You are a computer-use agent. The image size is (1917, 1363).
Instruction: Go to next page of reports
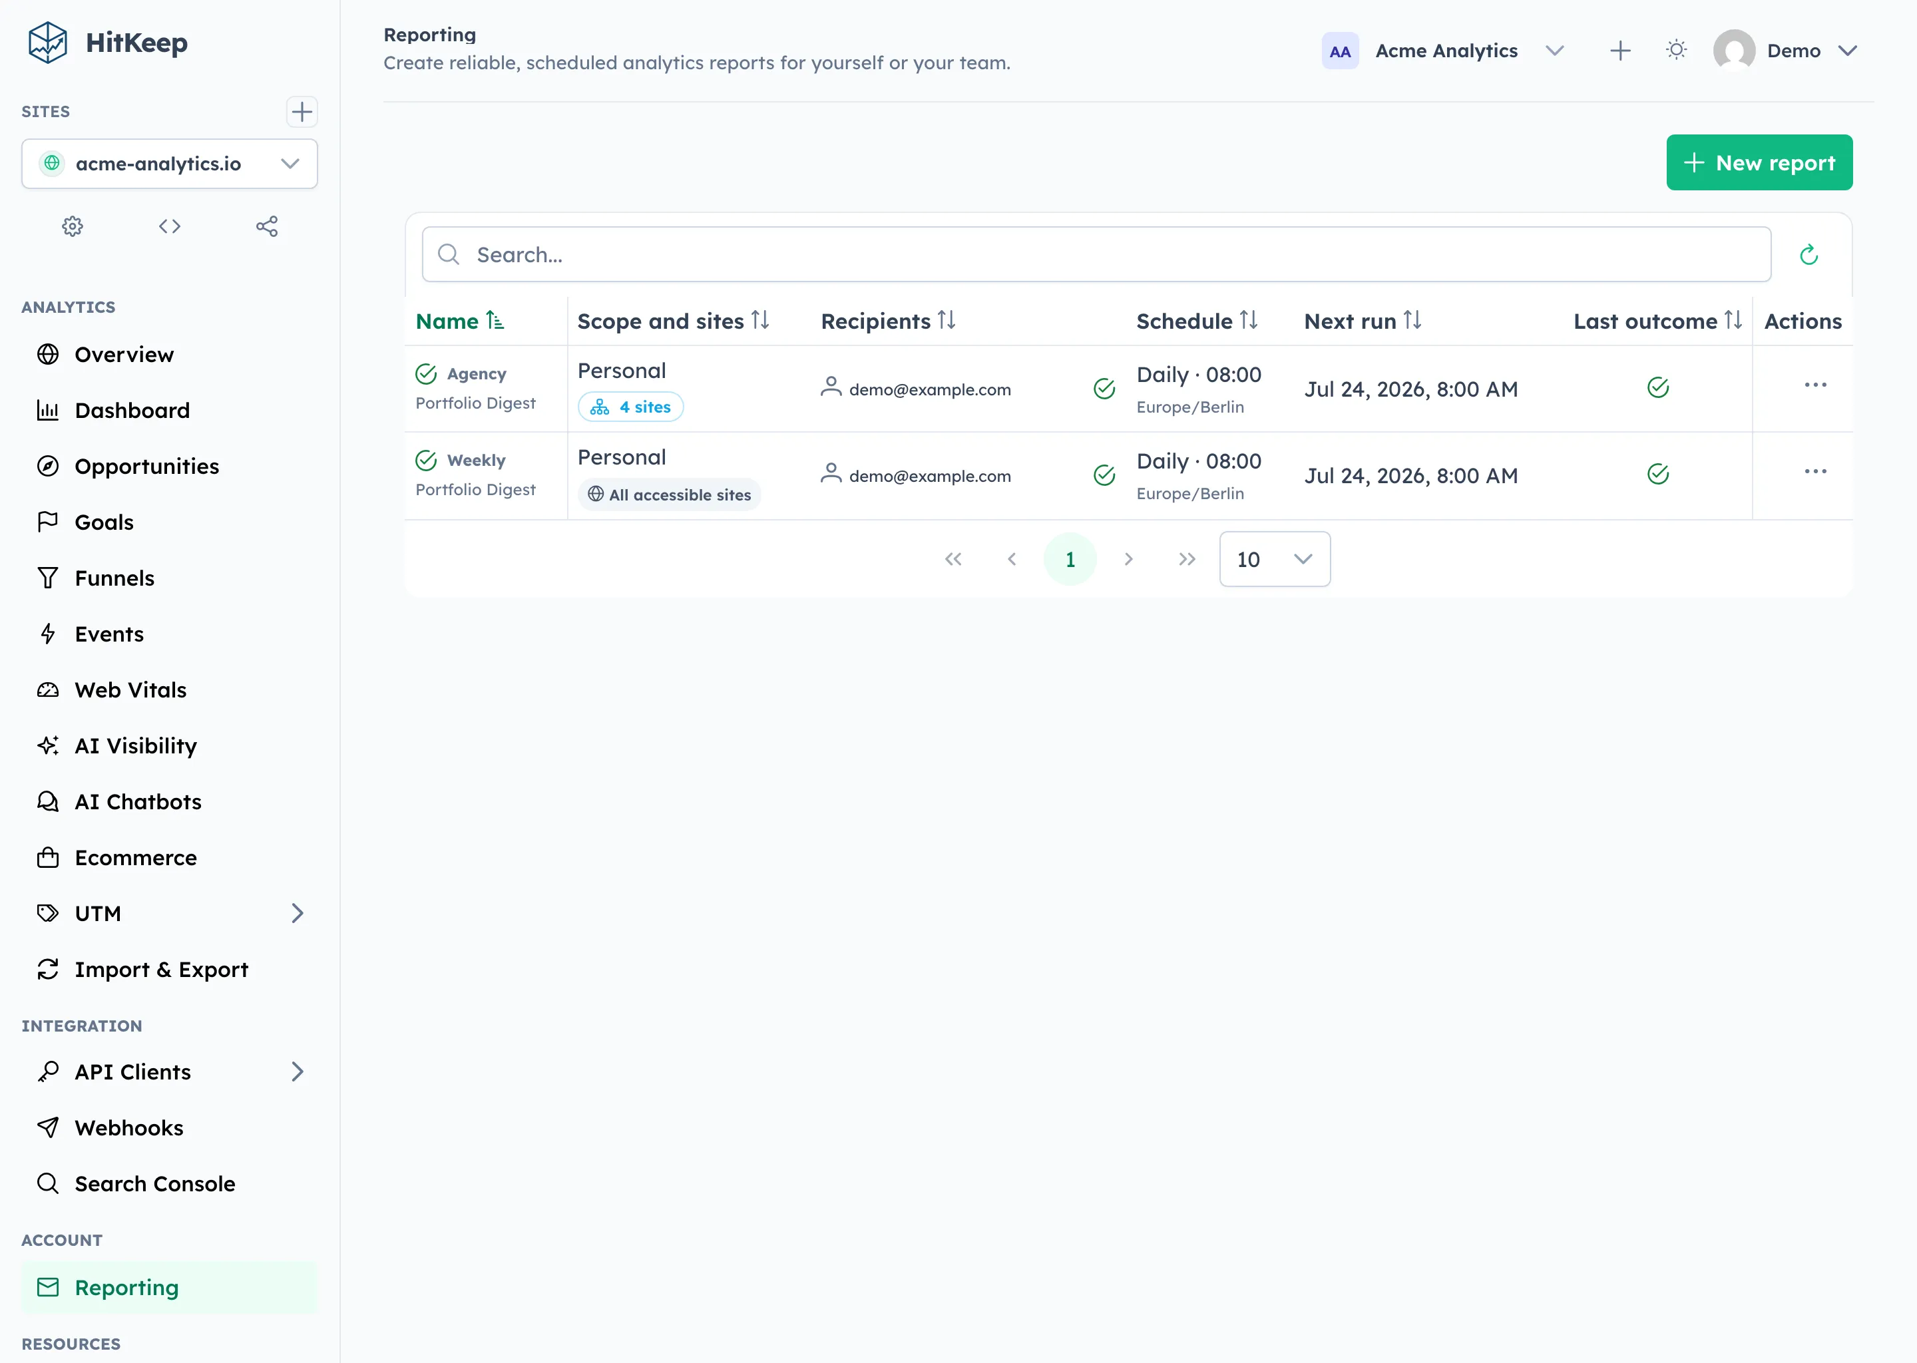tap(1128, 559)
